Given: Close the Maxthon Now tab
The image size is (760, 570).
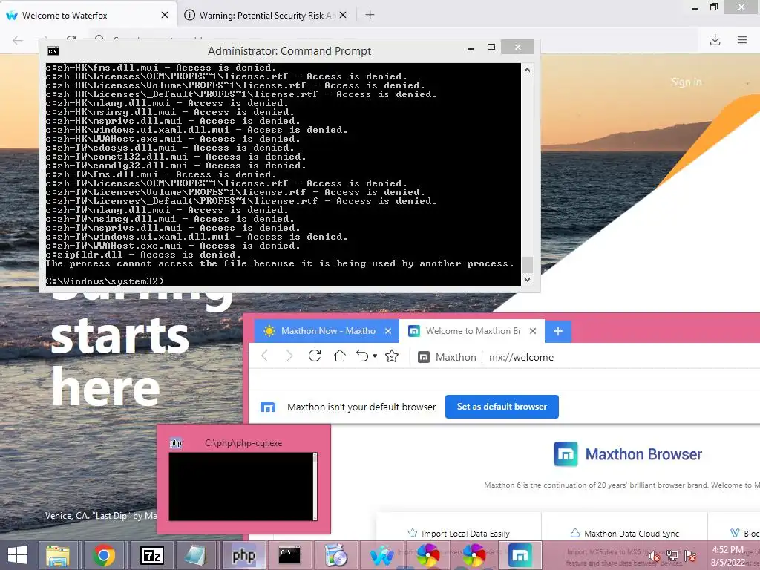Looking at the screenshot, I should [x=387, y=331].
